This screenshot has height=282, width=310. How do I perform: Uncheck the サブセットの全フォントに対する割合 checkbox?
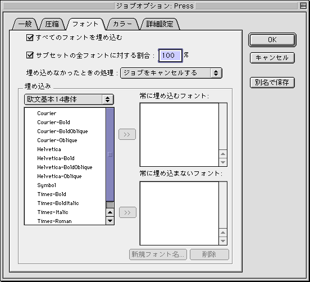[x=30, y=55]
